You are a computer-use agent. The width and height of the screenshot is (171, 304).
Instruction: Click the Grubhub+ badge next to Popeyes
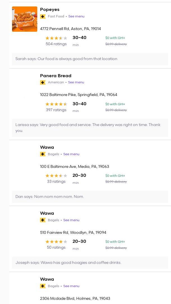[43, 17]
